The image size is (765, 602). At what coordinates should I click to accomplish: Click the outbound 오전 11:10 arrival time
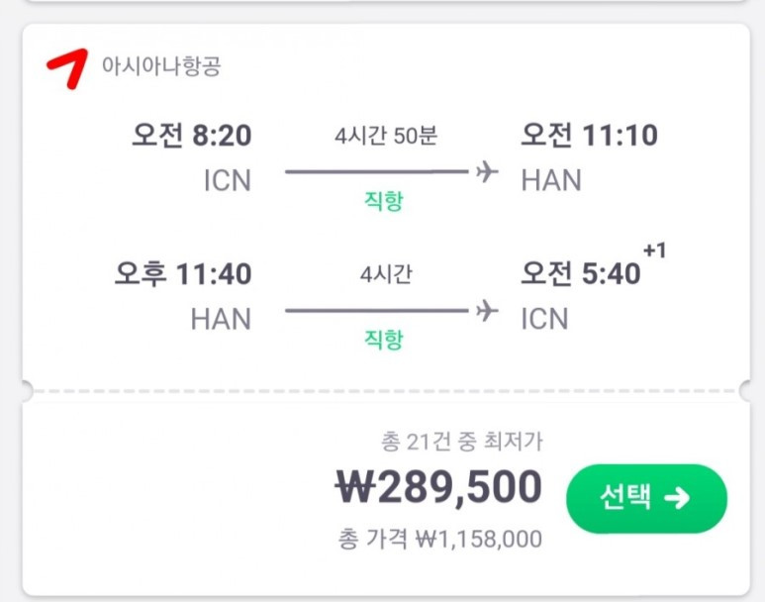(x=589, y=136)
